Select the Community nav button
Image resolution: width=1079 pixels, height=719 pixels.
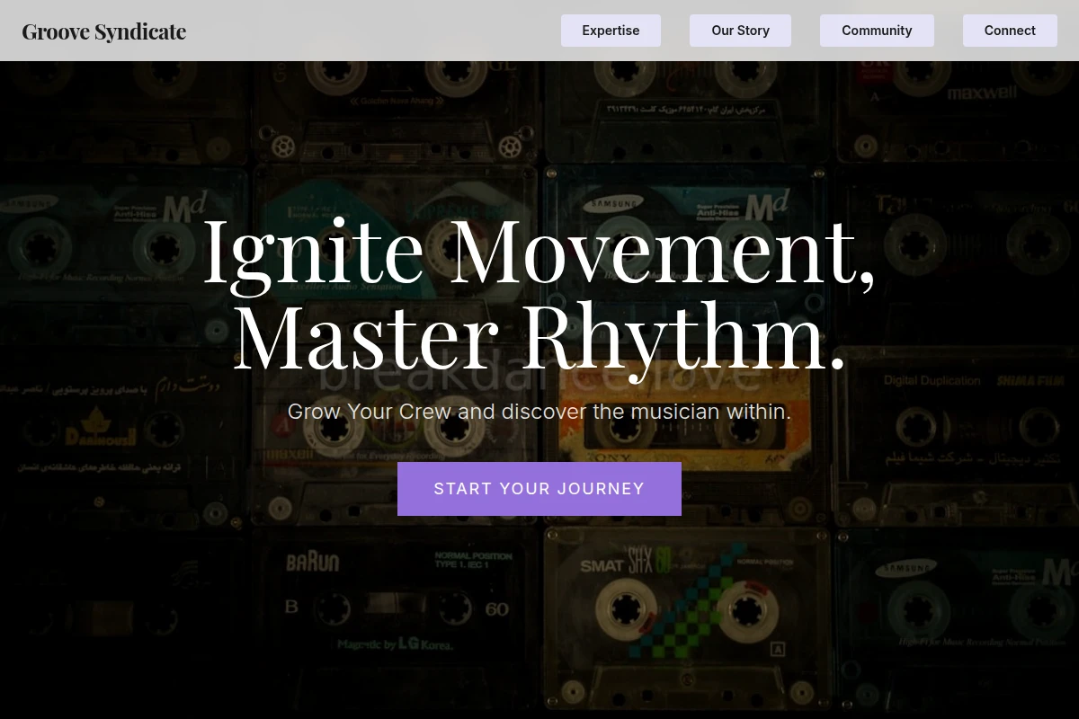(877, 31)
